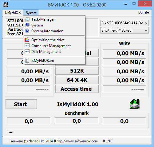Click the status bar showing dots

(77, 132)
